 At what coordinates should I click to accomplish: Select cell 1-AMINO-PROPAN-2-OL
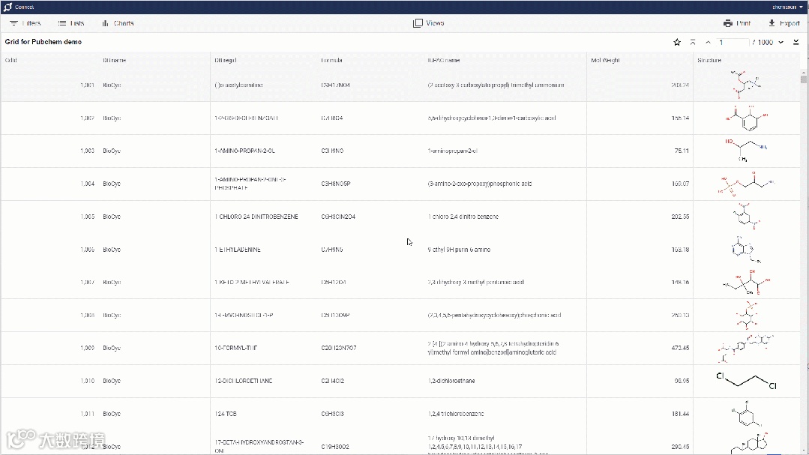[244, 151]
